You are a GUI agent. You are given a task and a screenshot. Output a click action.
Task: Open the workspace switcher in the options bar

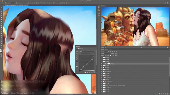click(168, 3)
